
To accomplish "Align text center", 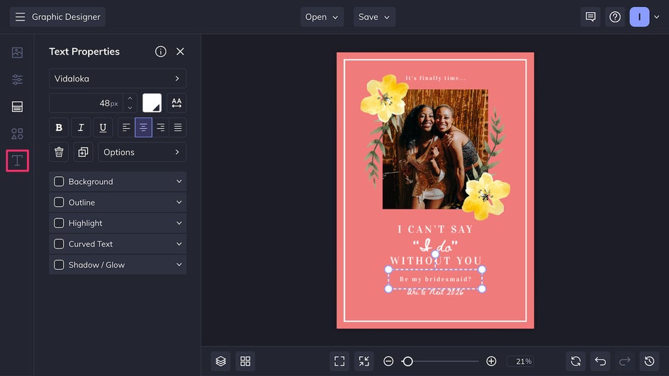I will click(x=143, y=127).
